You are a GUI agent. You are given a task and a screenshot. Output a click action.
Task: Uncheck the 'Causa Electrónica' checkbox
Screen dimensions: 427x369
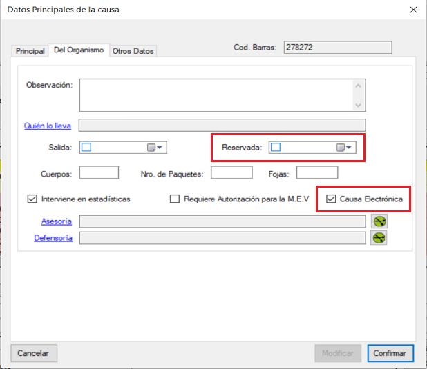point(331,199)
